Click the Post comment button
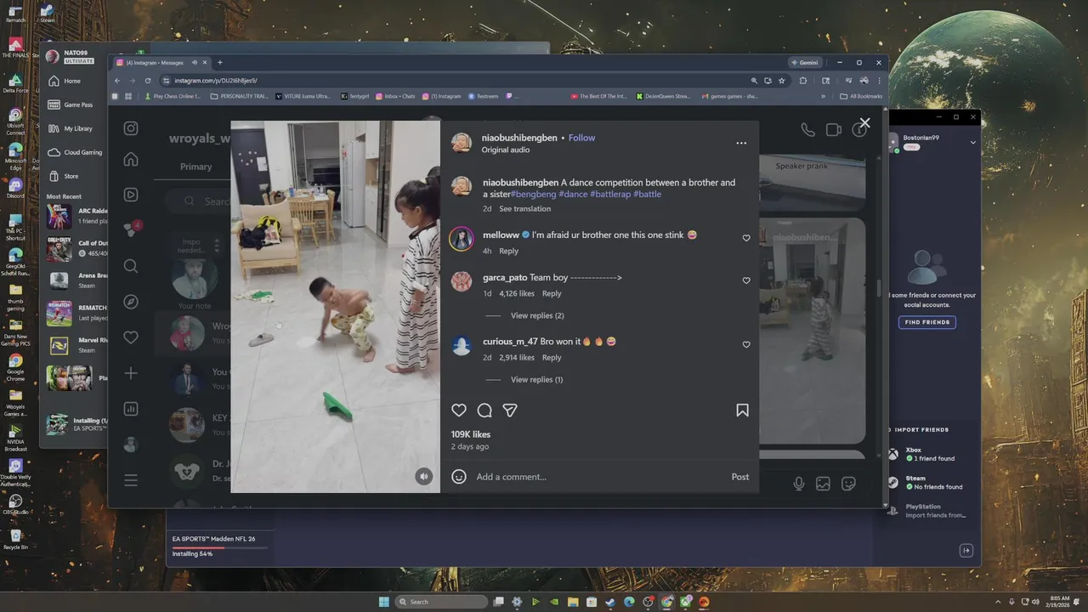Image resolution: width=1088 pixels, height=612 pixels. 740,477
